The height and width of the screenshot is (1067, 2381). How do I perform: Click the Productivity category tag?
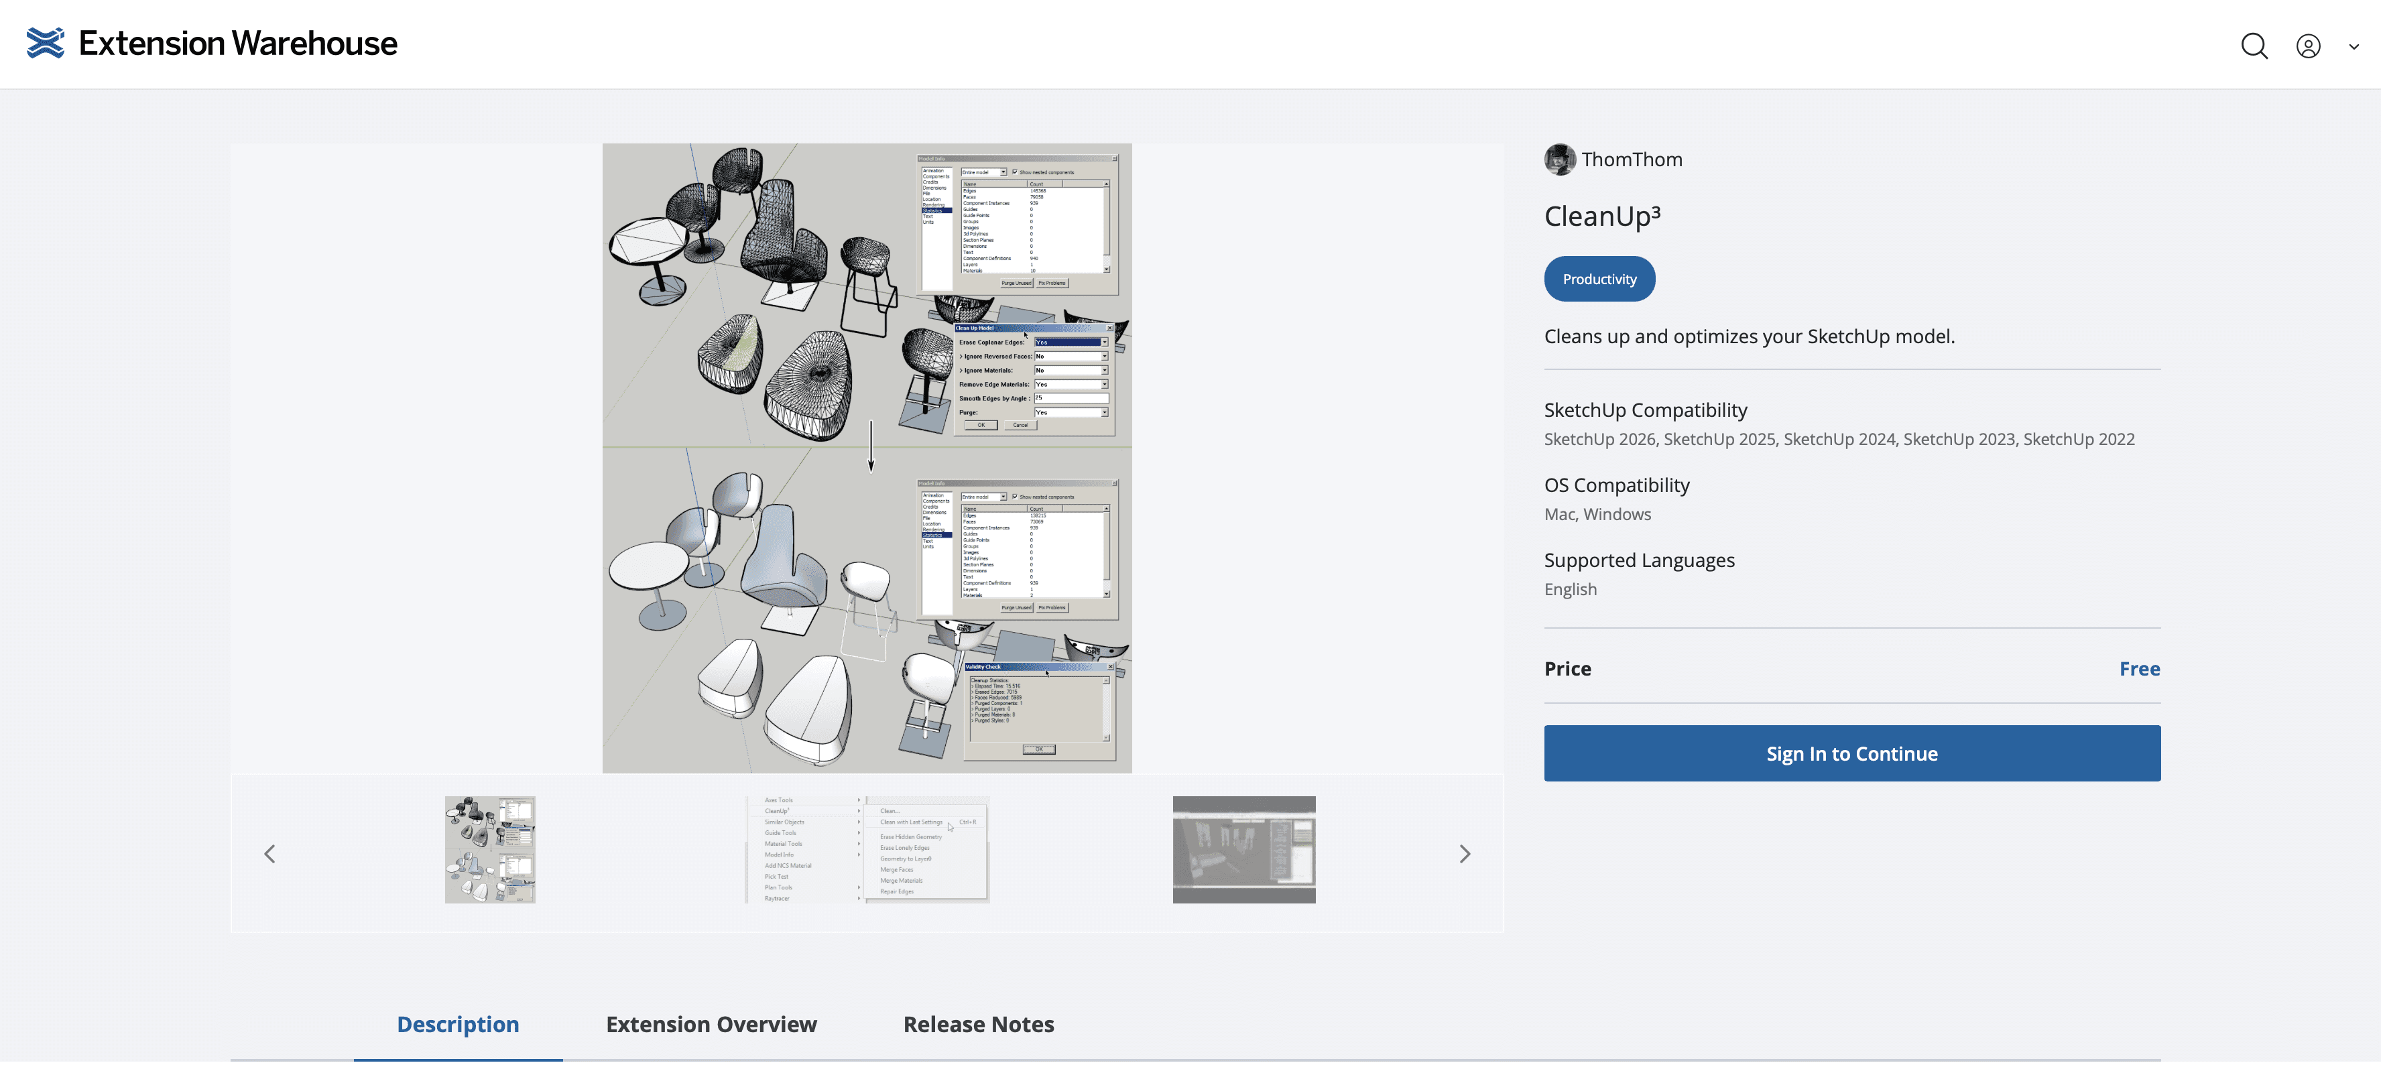click(1599, 279)
